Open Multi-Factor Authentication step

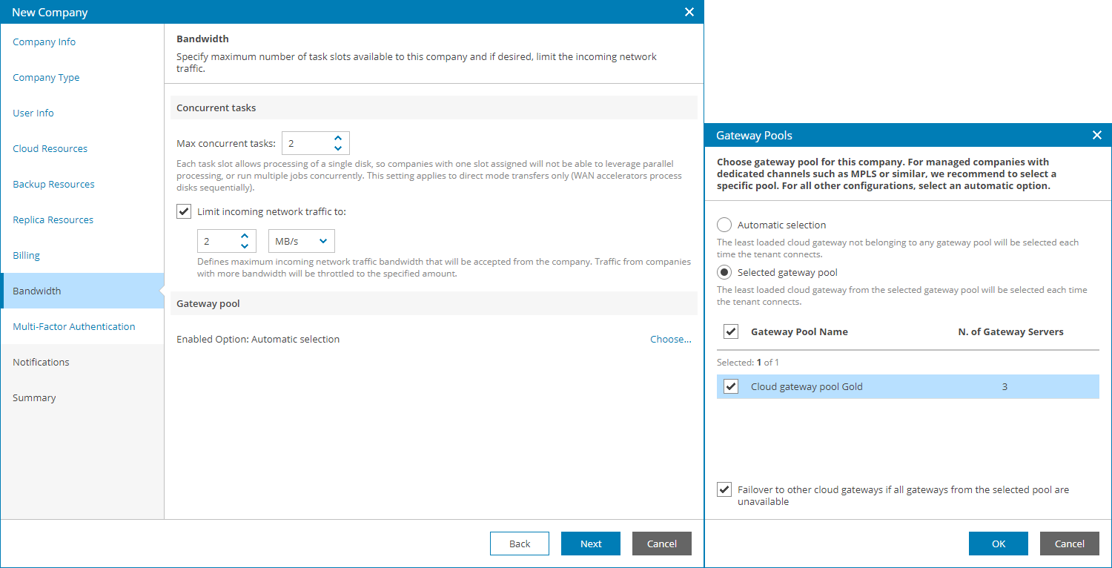[74, 326]
